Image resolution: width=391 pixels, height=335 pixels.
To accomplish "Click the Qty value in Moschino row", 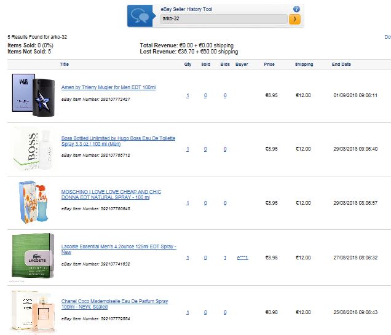I will coord(188,203).
